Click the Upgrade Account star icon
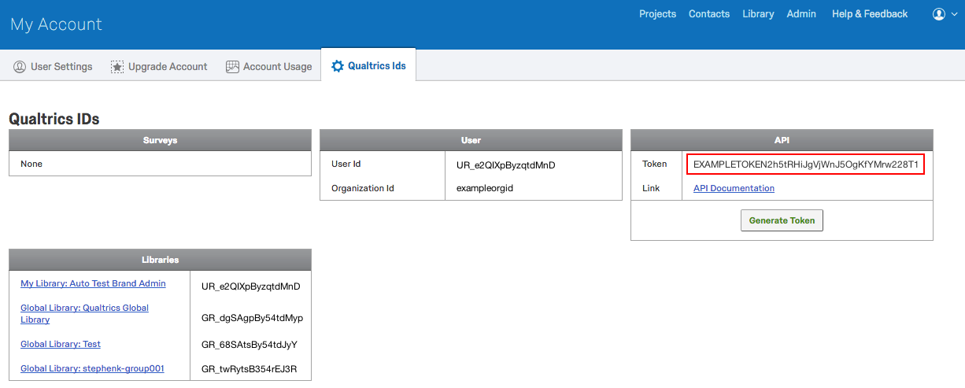Screen dimensions: 965x388 pos(117,67)
